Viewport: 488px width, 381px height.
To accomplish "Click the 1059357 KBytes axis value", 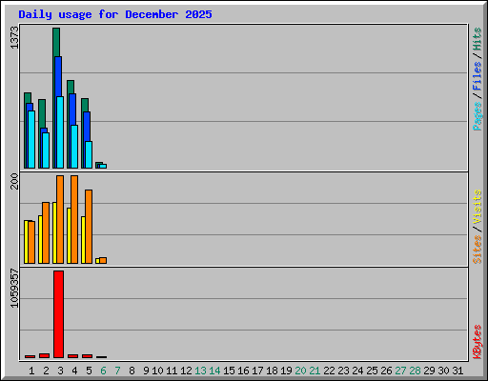I will [14, 289].
